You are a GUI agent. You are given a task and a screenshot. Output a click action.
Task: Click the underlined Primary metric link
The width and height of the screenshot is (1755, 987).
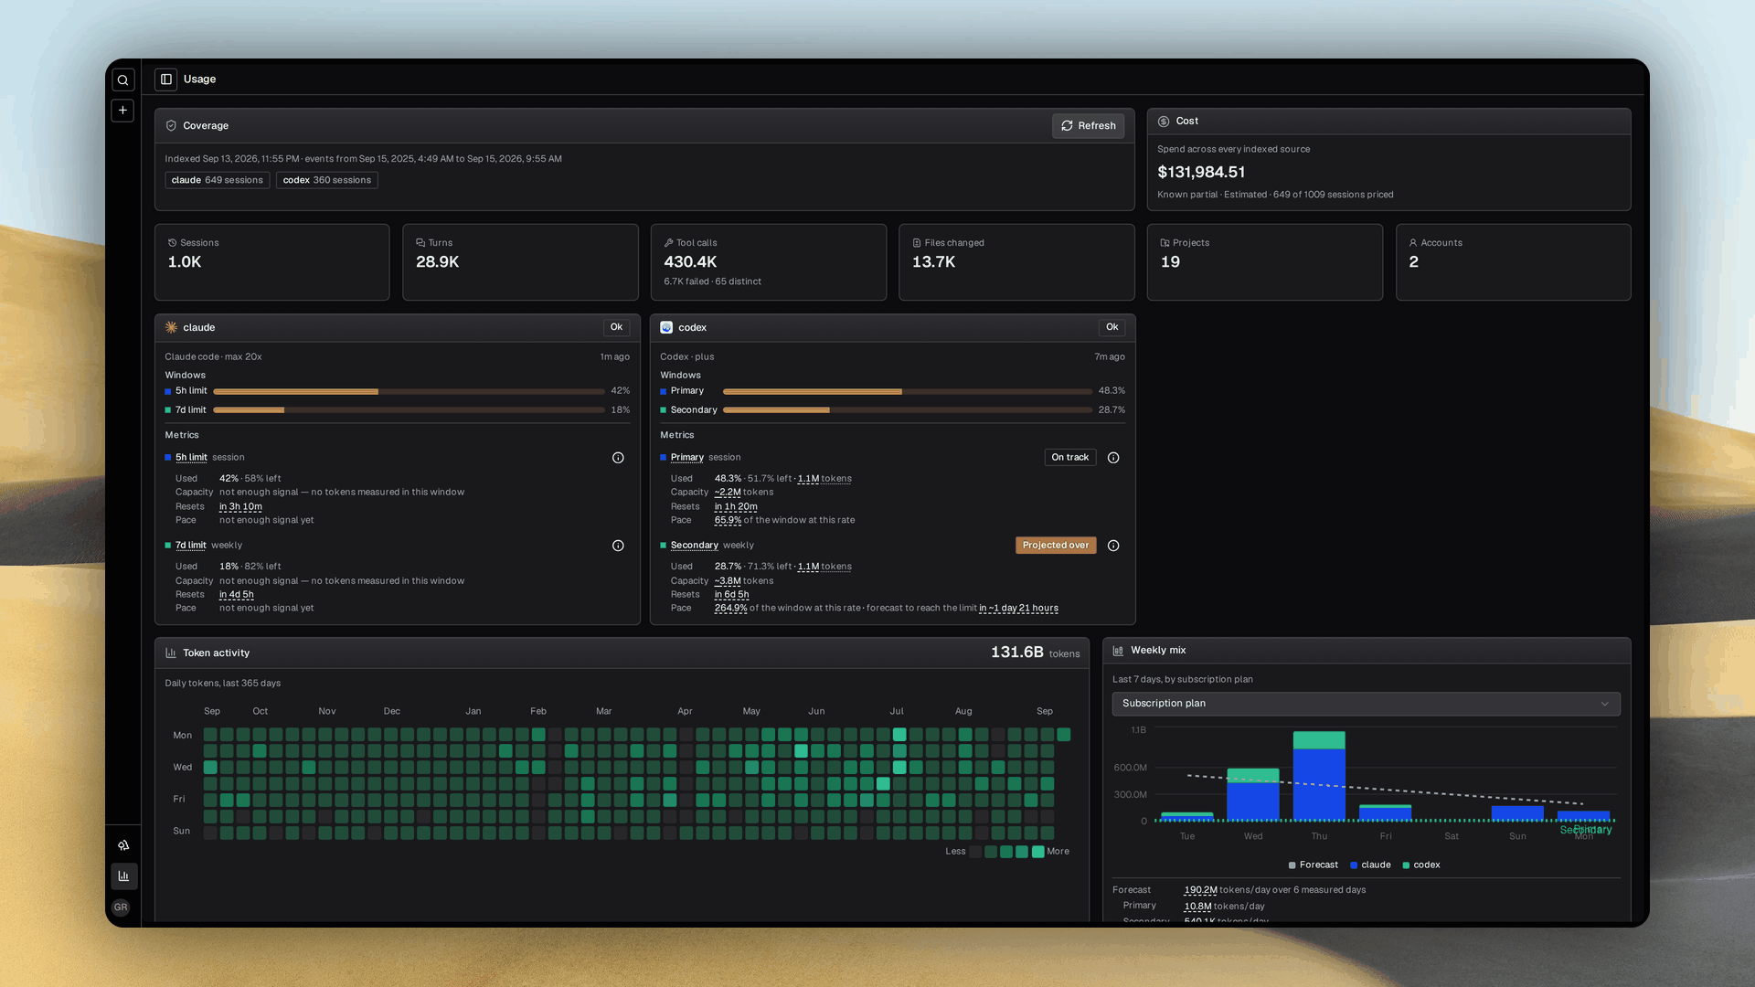[687, 458]
